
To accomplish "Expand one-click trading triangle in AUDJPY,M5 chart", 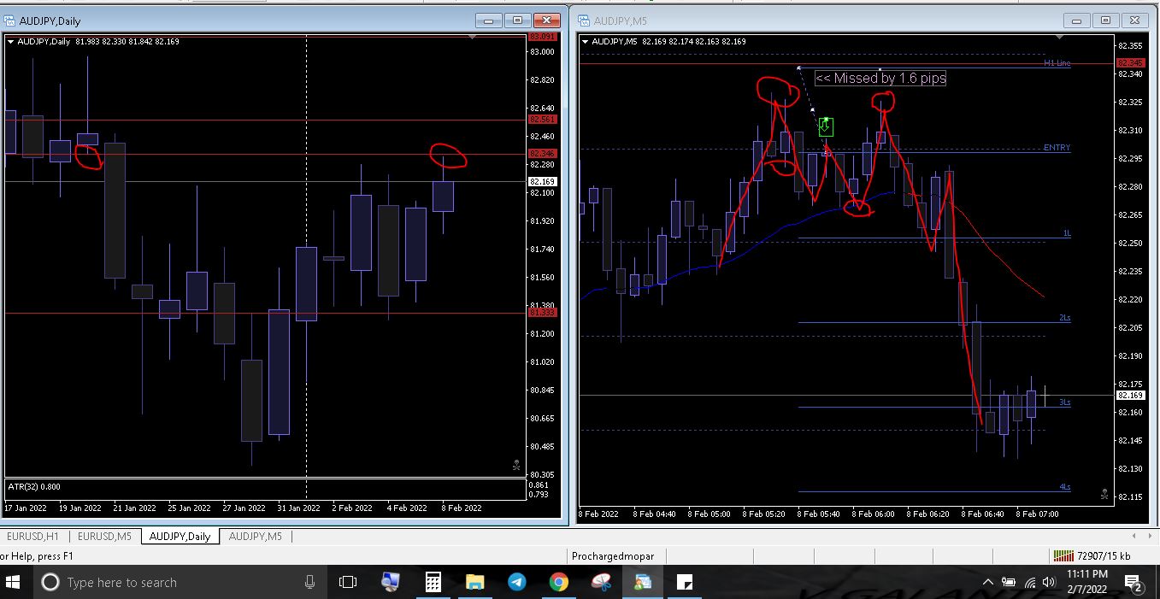I will tap(586, 41).
